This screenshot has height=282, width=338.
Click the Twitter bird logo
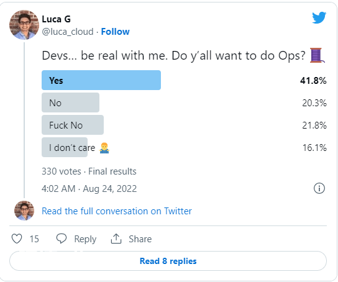319,18
